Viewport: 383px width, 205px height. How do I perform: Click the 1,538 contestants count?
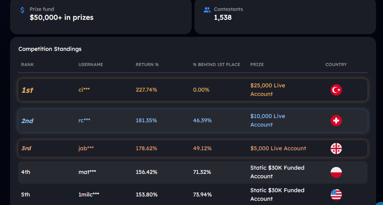coord(223,17)
